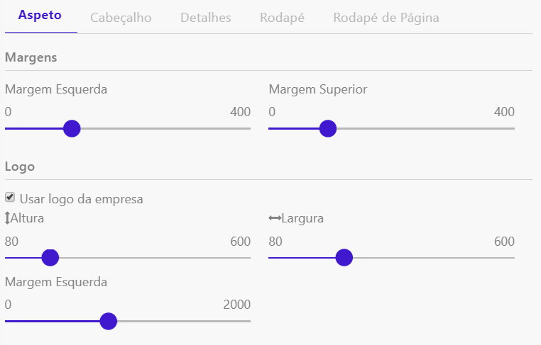Click the Margens Margem Esquerda slider handle
541x345 pixels.
[x=72, y=128]
